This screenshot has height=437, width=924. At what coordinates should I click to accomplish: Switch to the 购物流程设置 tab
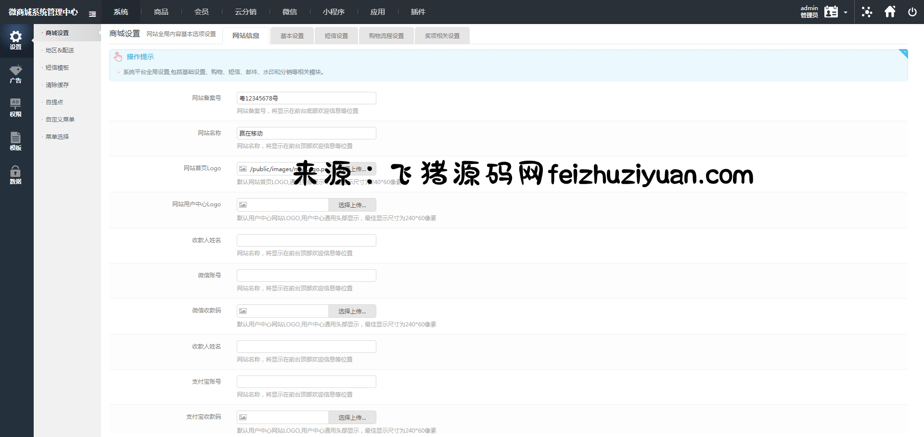pos(386,36)
